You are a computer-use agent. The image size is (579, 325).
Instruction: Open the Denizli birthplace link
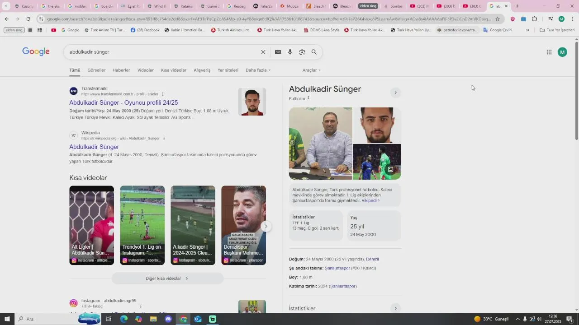click(372, 259)
